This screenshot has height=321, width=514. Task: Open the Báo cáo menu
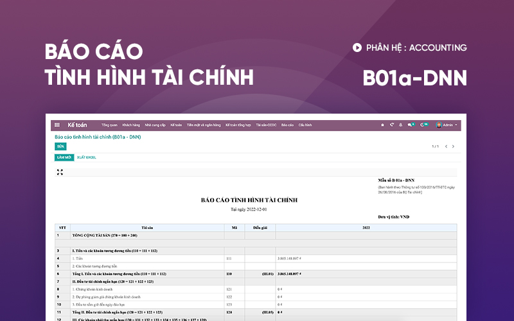[x=287, y=125]
